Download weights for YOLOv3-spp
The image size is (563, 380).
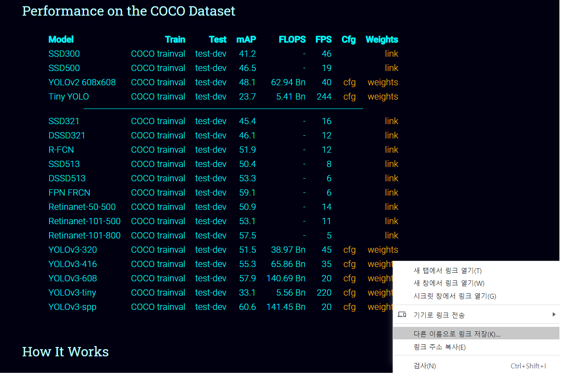coord(380,307)
